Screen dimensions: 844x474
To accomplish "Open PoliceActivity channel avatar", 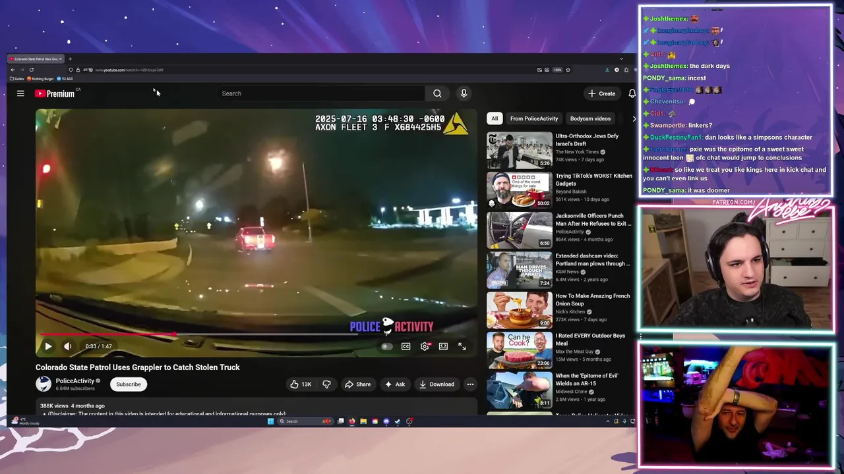I will [44, 384].
